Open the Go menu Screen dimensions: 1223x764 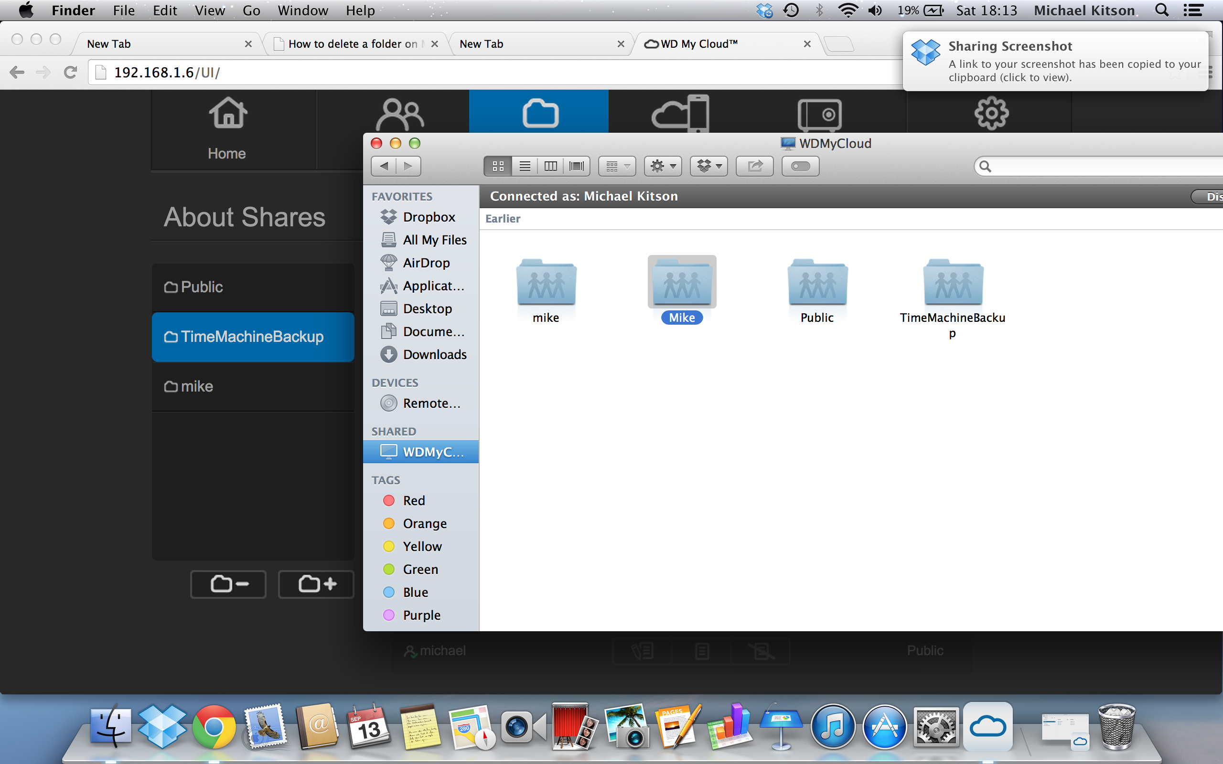[251, 10]
